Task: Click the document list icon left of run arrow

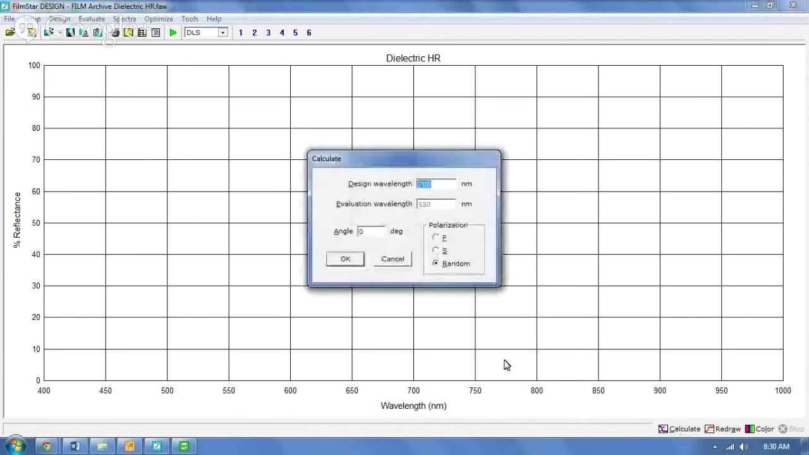Action: 155,32
